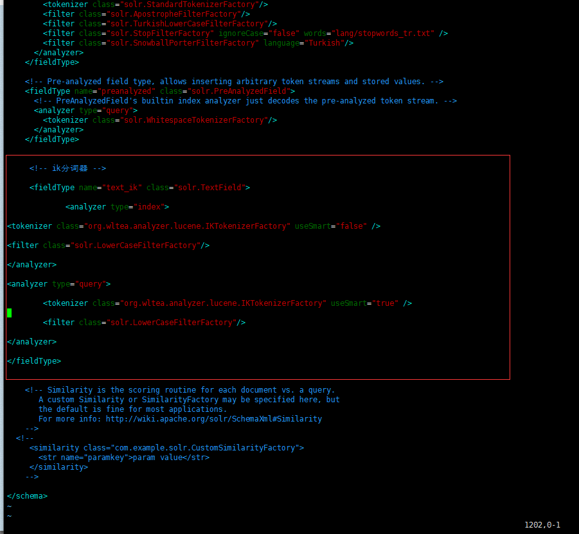This screenshot has width=579, height=534.
Task: Click the closing </fieldType> tag of text_ik
Action: tap(34, 361)
